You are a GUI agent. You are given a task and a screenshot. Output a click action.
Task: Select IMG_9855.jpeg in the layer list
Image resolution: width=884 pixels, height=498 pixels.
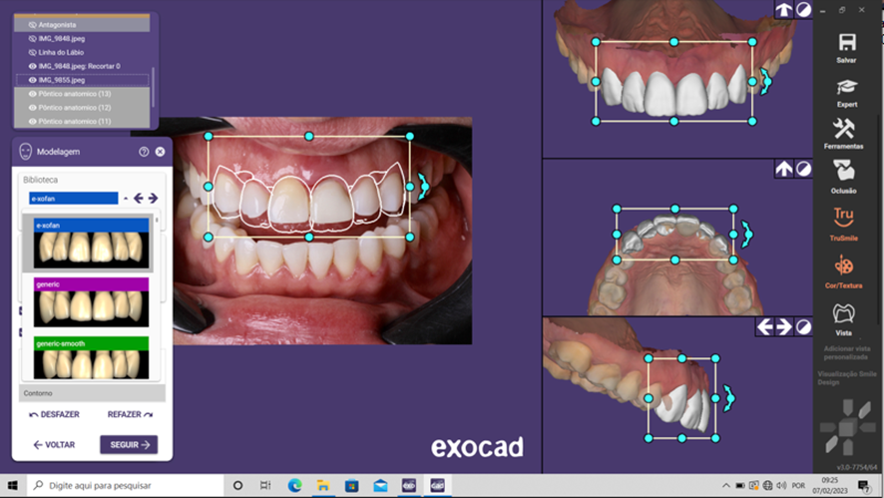[62, 80]
